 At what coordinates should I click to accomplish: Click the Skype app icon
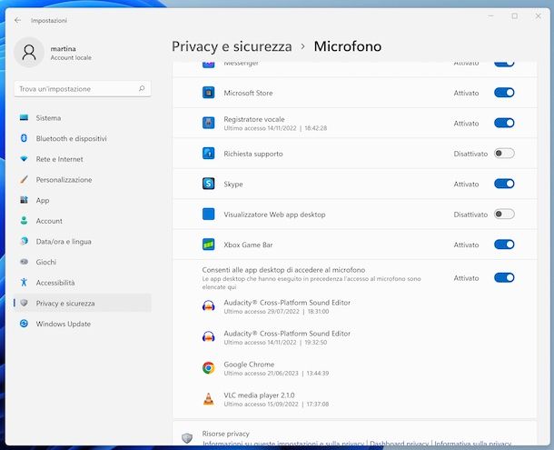209,184
